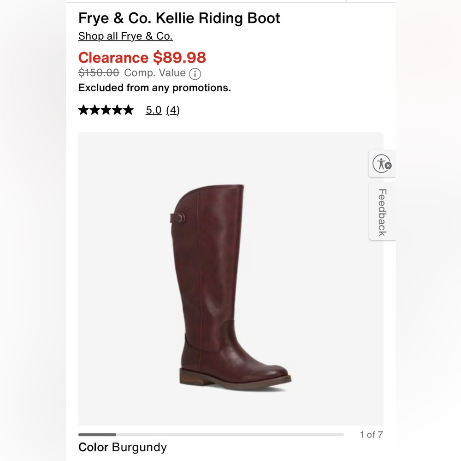Image resolution: width=461 pixels, height=461 pixels.
Task: Click the Excluded from promotions notice
Action: [x=155, y=88]
